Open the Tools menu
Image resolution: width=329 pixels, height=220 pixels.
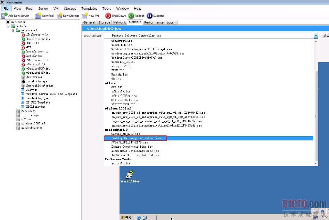click(107, 8)
